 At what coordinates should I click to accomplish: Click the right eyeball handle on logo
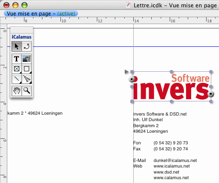(211, 94)
